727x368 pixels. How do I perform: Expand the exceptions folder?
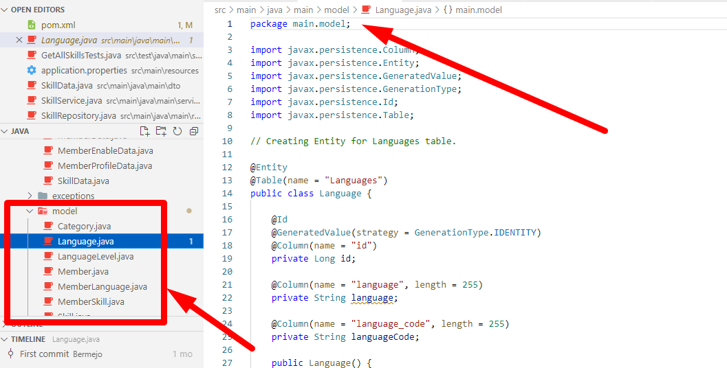pyautogui.click(x=30, y=196)
